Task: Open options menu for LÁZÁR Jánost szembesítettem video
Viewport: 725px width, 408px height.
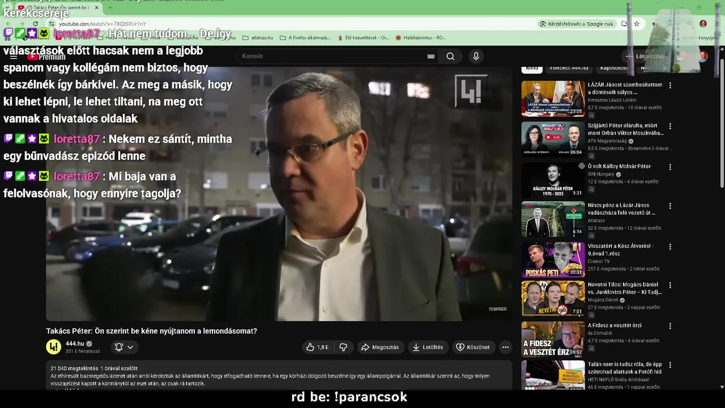Action: [670, 86]
